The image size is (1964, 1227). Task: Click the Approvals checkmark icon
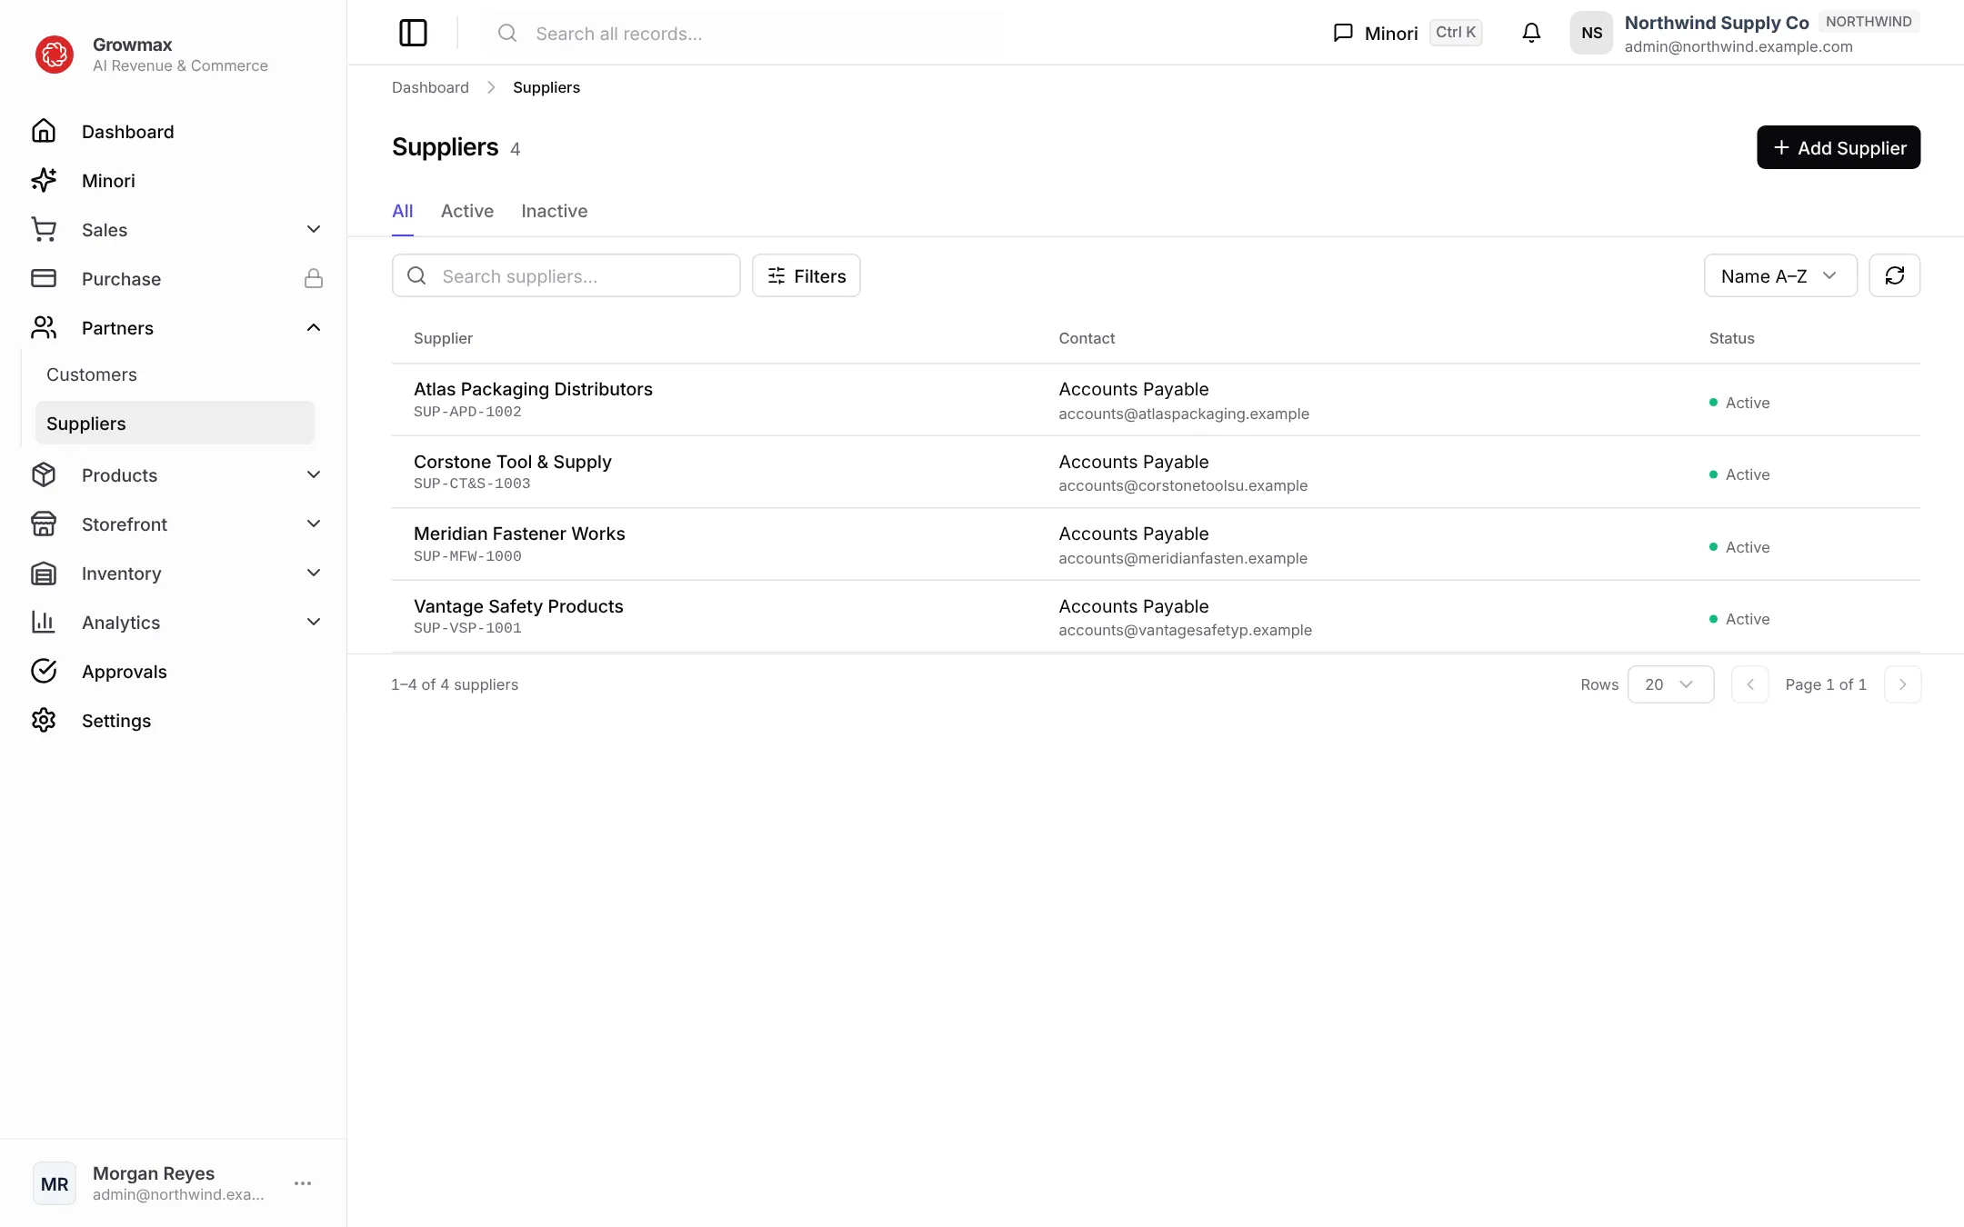pos(44,672)
